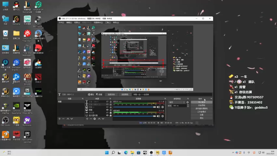The height and width of the screenshot is (156, 277).
Task: Open Epic Games Launcher desktop shortcut
Action: tap(27, 137)
